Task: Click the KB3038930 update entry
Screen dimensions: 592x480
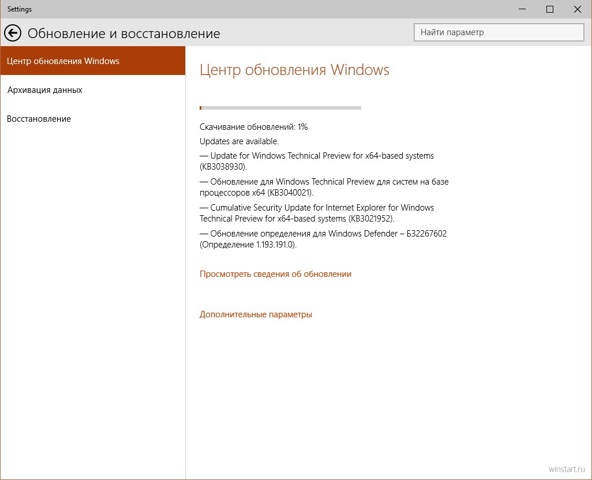Action: point(317,161)
